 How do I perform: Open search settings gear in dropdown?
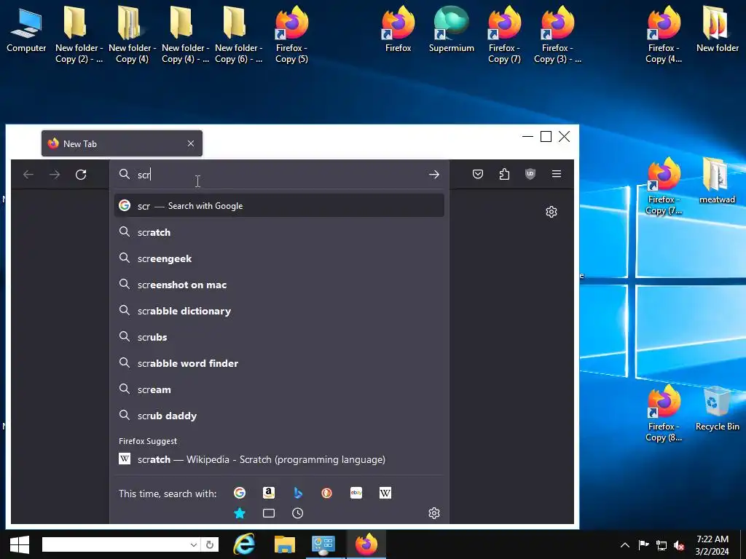[434, 513]
